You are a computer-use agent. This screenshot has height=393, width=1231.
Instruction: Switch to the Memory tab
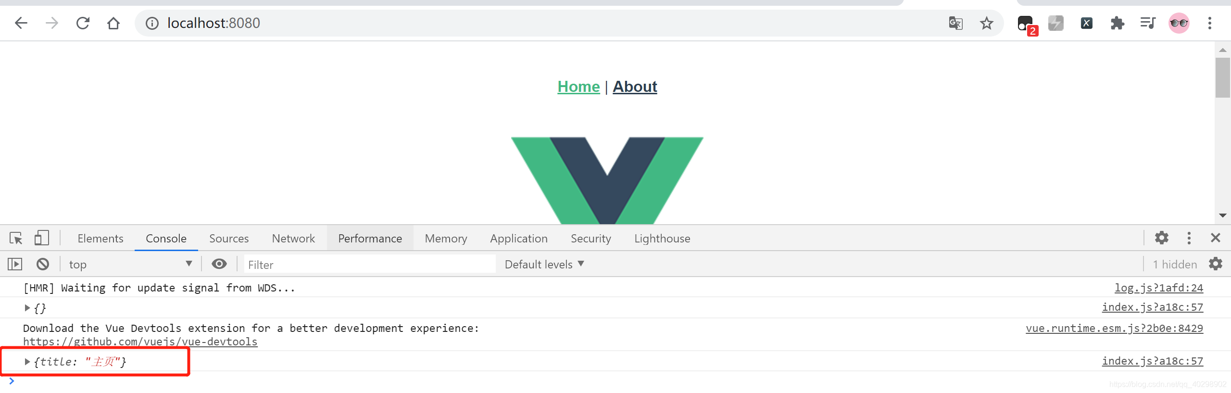[x=446, y=239]
